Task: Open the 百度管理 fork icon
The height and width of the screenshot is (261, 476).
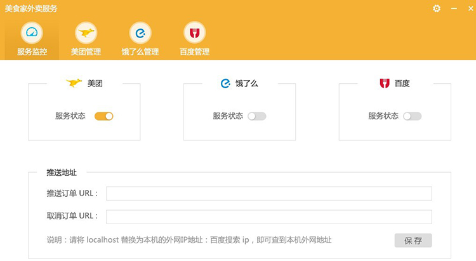Action: point(195,32)
